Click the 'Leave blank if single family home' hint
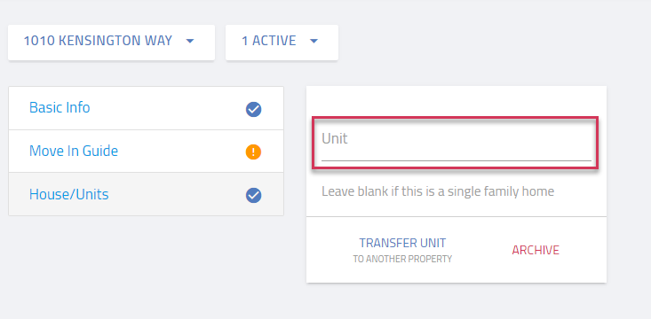651x319 pixels. [438, 191]
